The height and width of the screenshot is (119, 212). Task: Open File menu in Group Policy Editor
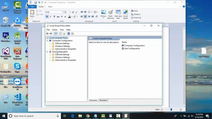pyautogui.click(x=48, y=30)
